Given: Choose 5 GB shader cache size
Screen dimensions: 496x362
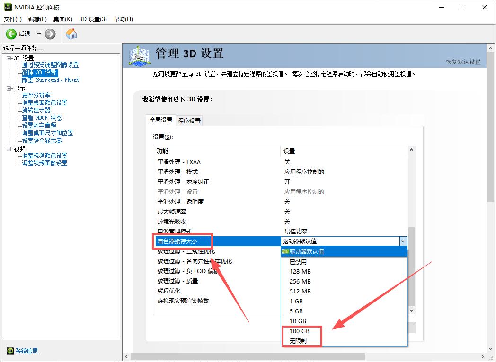Looking at the screenshot, I should [344, 311].
